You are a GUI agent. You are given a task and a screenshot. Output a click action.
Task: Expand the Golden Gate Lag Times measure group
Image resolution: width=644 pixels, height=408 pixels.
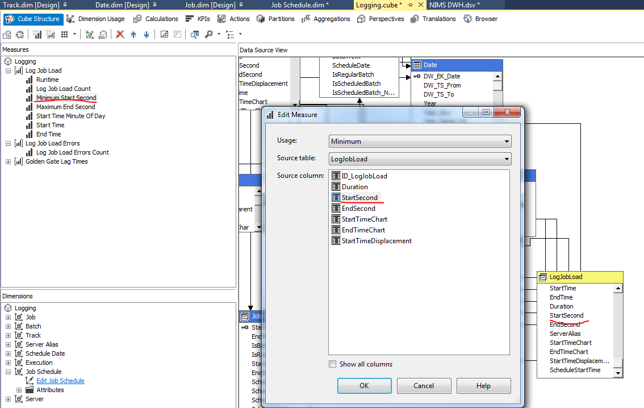9,161
